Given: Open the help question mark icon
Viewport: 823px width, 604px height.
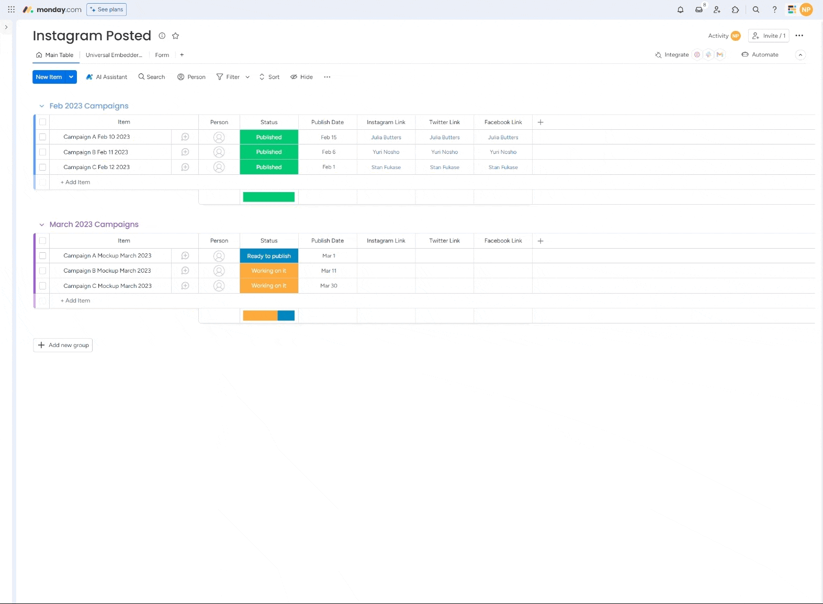Looking at the screenshot, I should 774,9.
